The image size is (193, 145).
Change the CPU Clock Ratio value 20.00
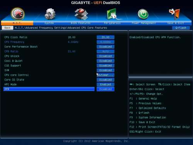105,37
